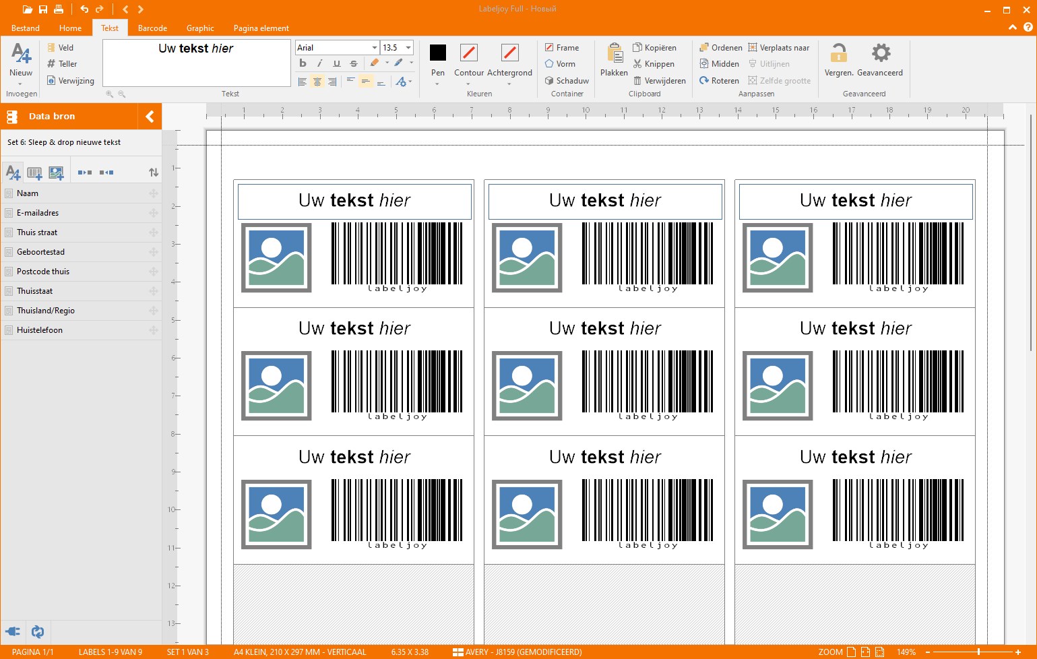Insert a Teller counter
The width and height of the screenshot is (1037, 659).
point(62,64)
